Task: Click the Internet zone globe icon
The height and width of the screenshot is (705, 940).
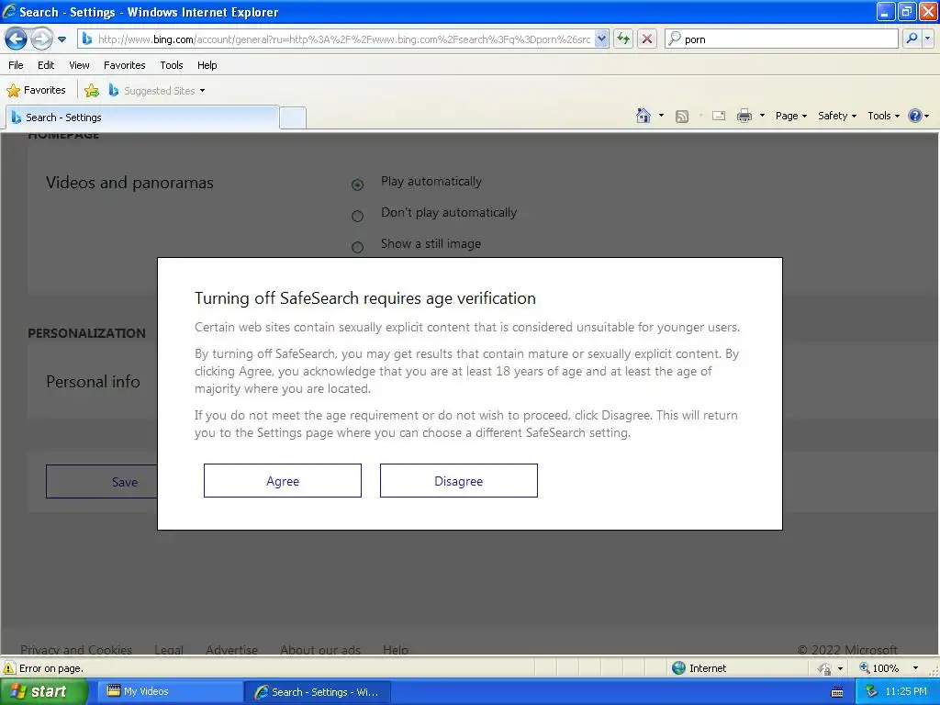Action: coord(678,668)
